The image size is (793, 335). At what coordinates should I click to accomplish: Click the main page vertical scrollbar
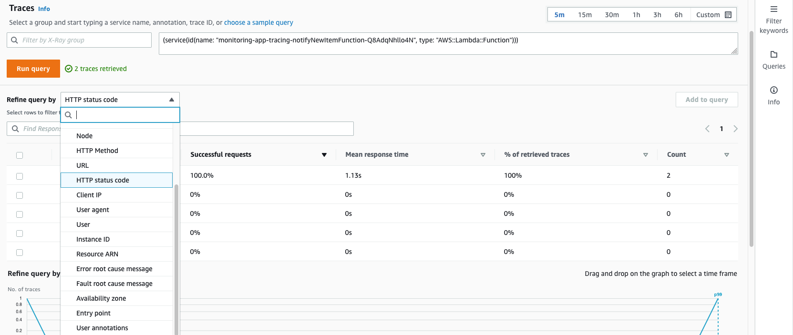pos(752,138)
